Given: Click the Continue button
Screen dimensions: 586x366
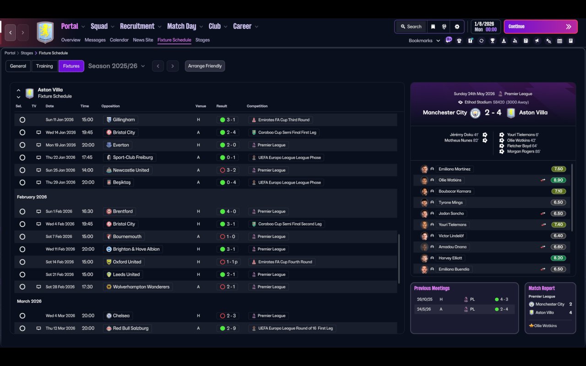Looking at the screenshot, I should tap(541, 27).
